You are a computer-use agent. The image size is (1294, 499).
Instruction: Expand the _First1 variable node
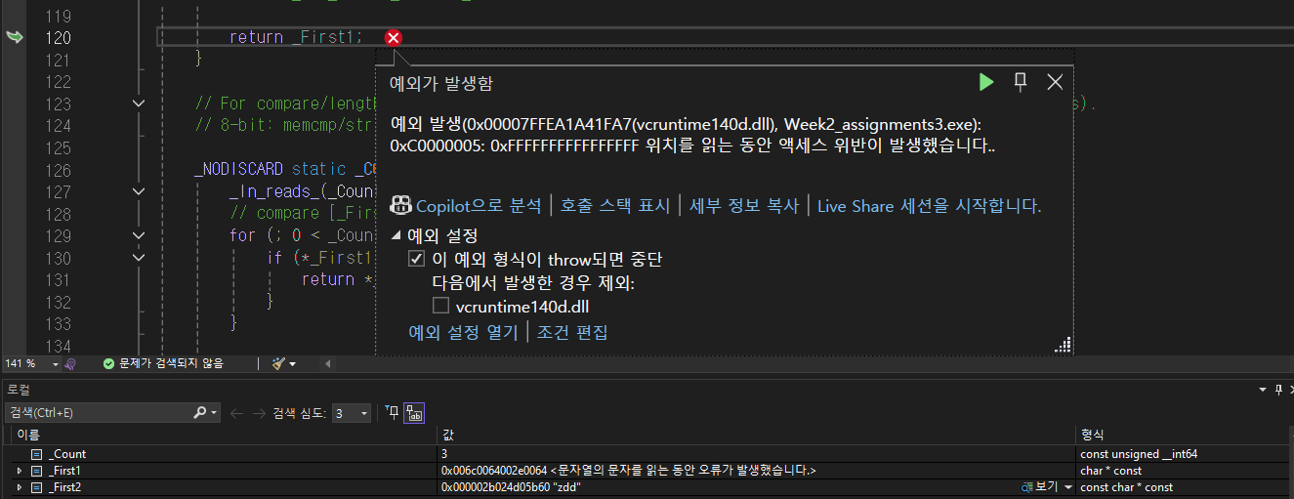20,471
